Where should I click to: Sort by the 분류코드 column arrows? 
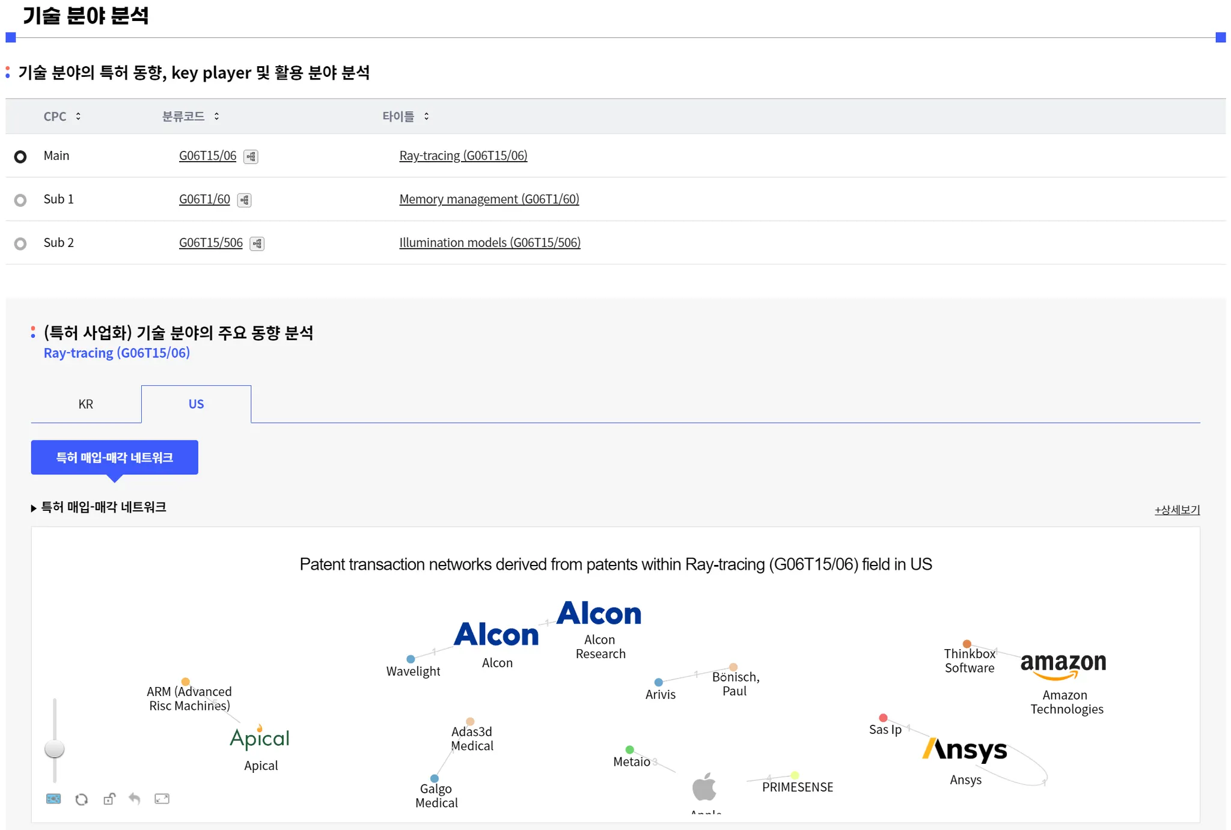coord(216,117)
